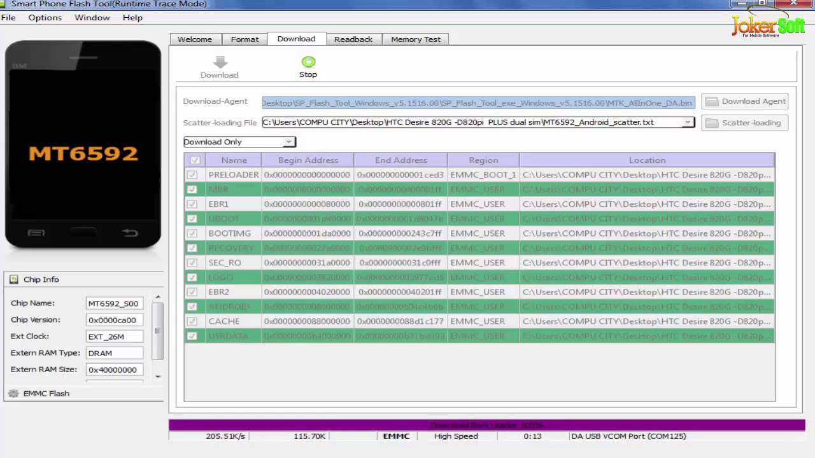Click the purple download progress bar
Image resolution: width=815 pixels, height=458 pixels.
pos(487,425)
